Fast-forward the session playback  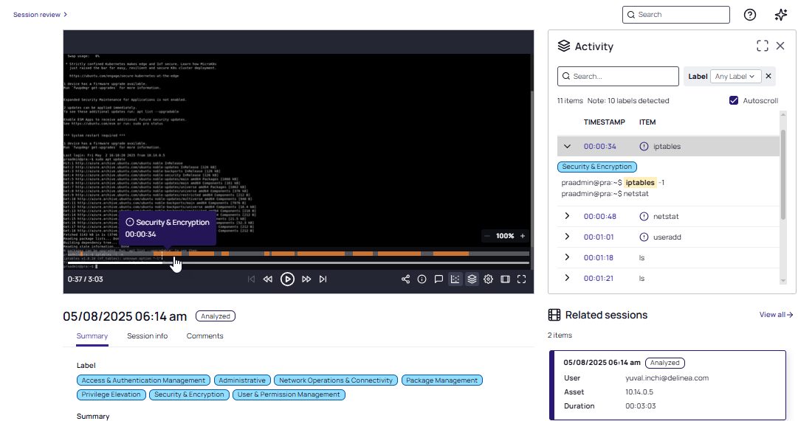point(306,279)
